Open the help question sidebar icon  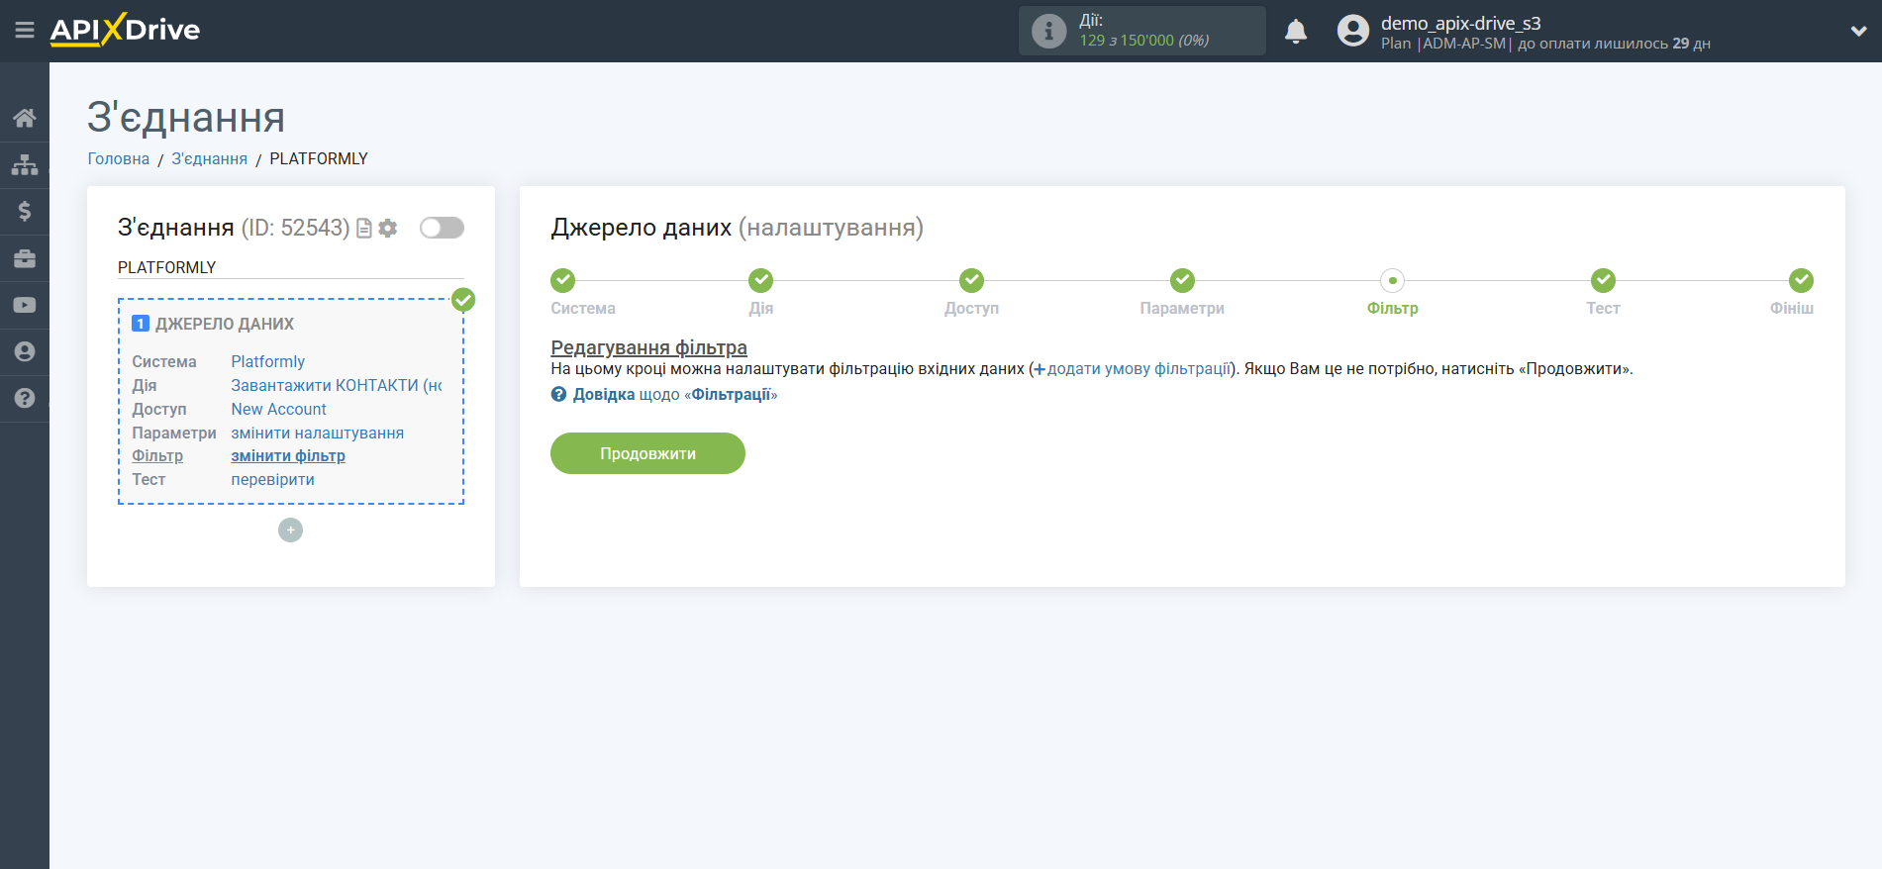pos(25,398)
